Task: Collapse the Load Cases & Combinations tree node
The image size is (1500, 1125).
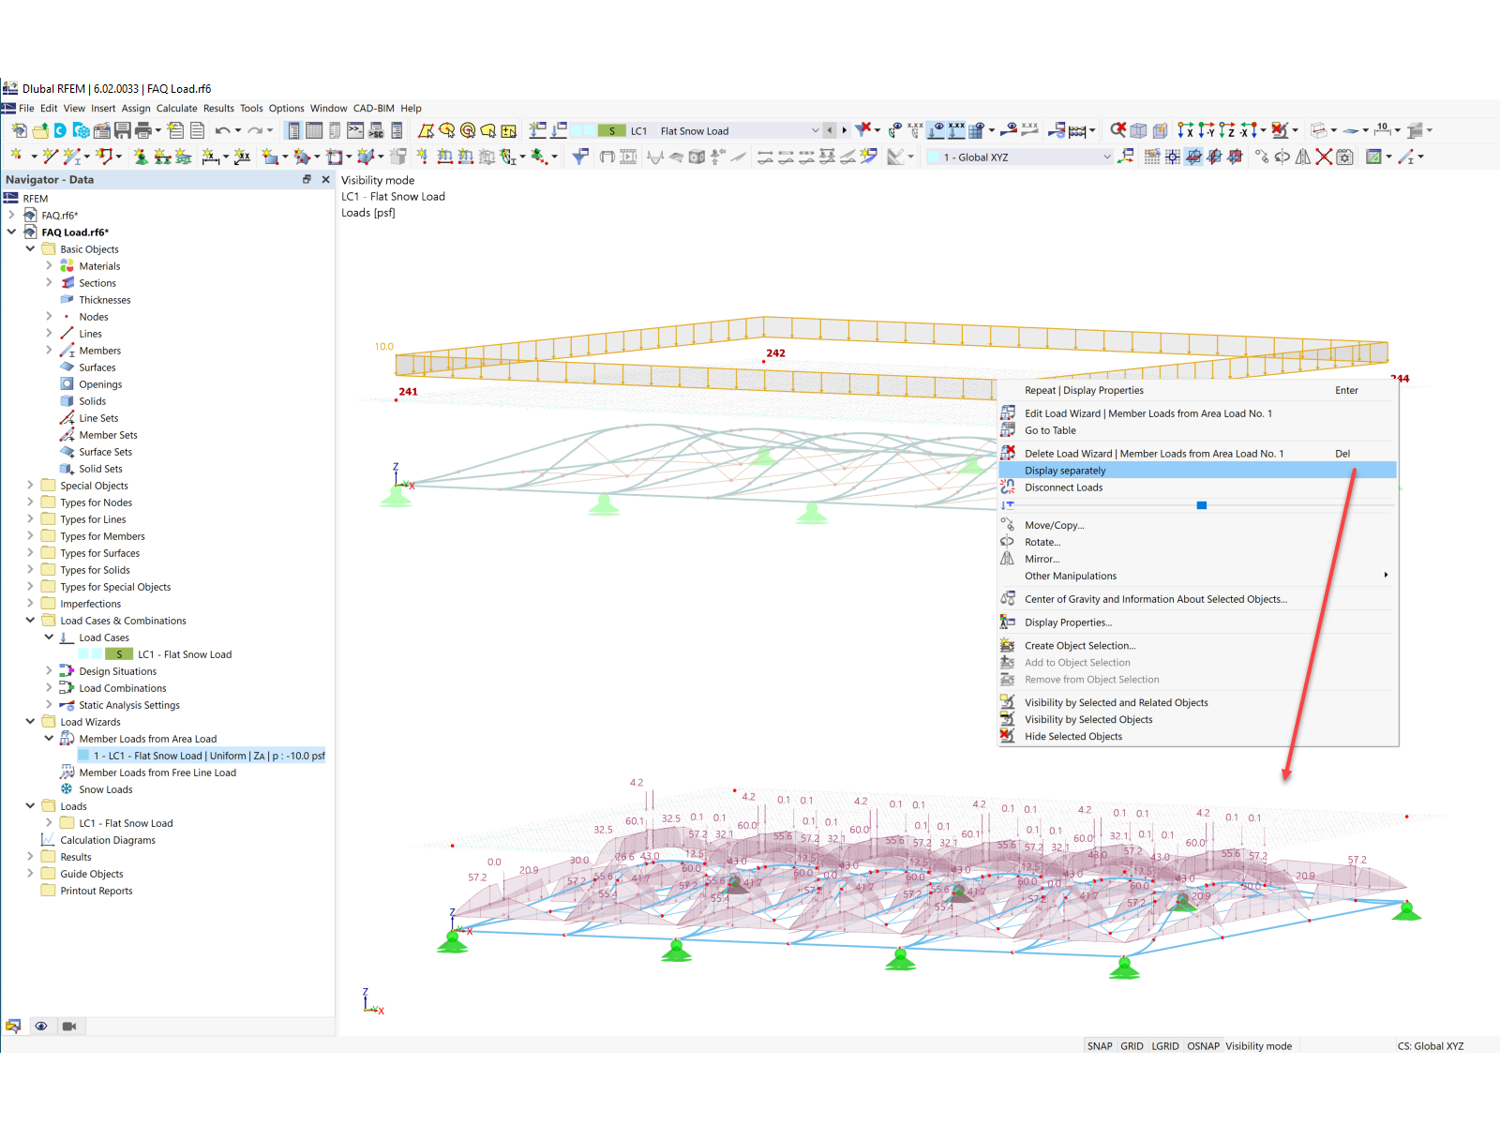Action: 30,620
